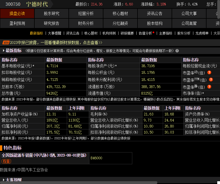Jump to 研报摘要 link
This screenshot has width=220, height=184.
click(x=127, y=33)
